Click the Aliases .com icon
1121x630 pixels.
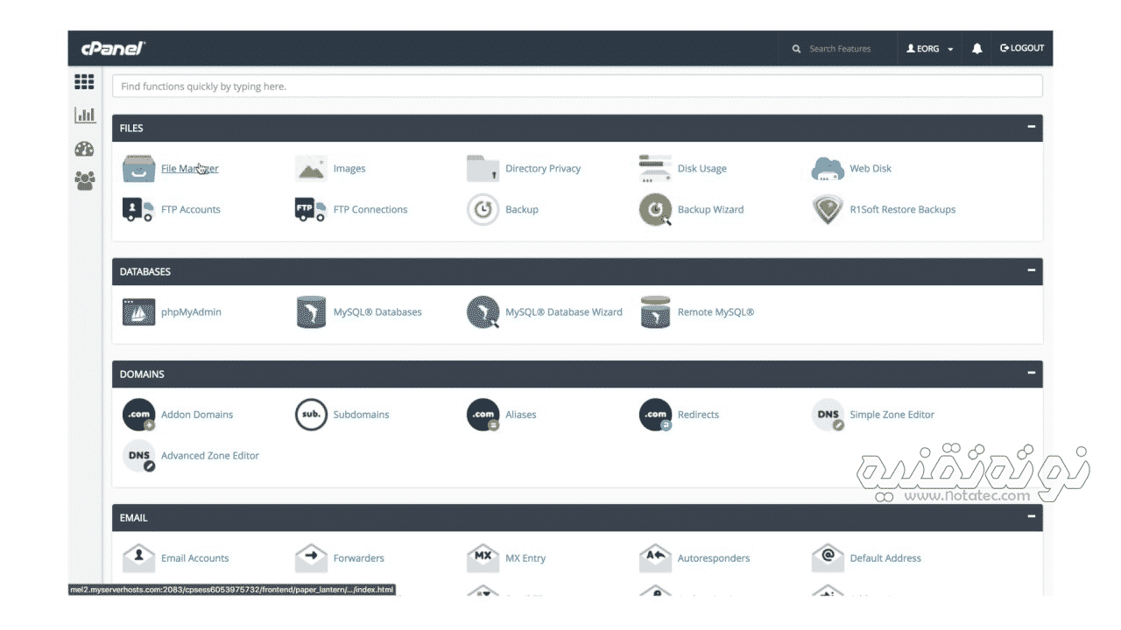(x=483, y=415)
